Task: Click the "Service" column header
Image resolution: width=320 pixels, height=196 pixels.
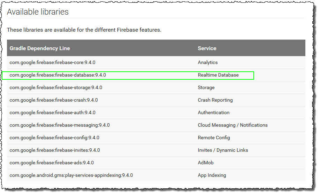Action: [207, 48]
